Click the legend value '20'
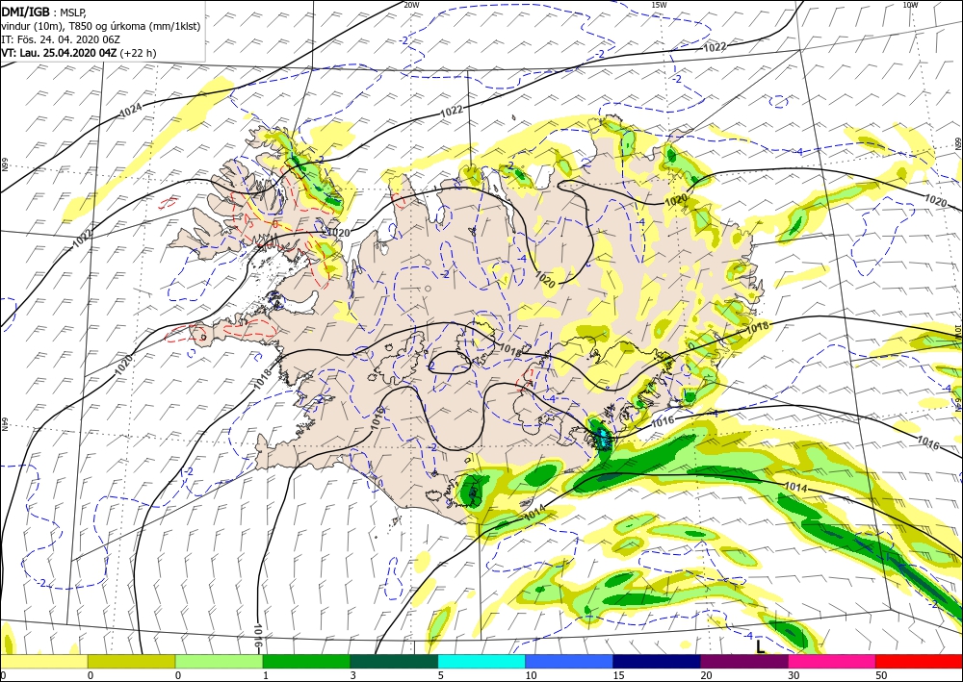This screenshot has width=963, height=682. click(706, 675)
